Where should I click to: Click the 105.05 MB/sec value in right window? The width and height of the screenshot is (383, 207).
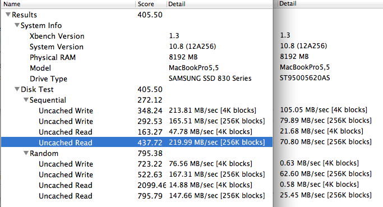324,110
